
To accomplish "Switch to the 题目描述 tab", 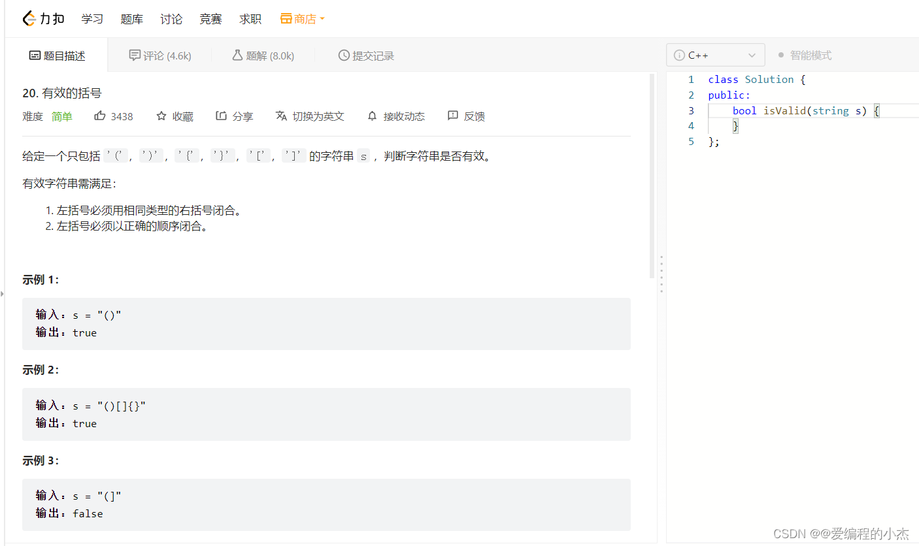I will (x=57, y=56).
